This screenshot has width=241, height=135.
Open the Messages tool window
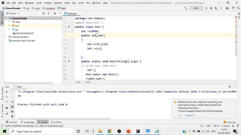(x=28, y=122)
